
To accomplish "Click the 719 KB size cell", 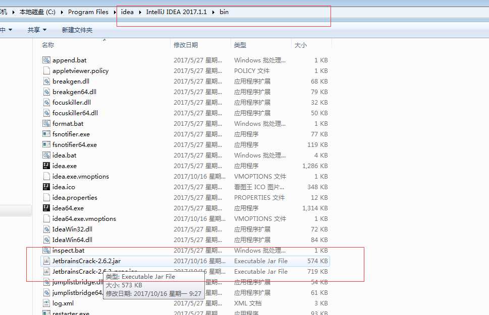I will pos(317,271).
